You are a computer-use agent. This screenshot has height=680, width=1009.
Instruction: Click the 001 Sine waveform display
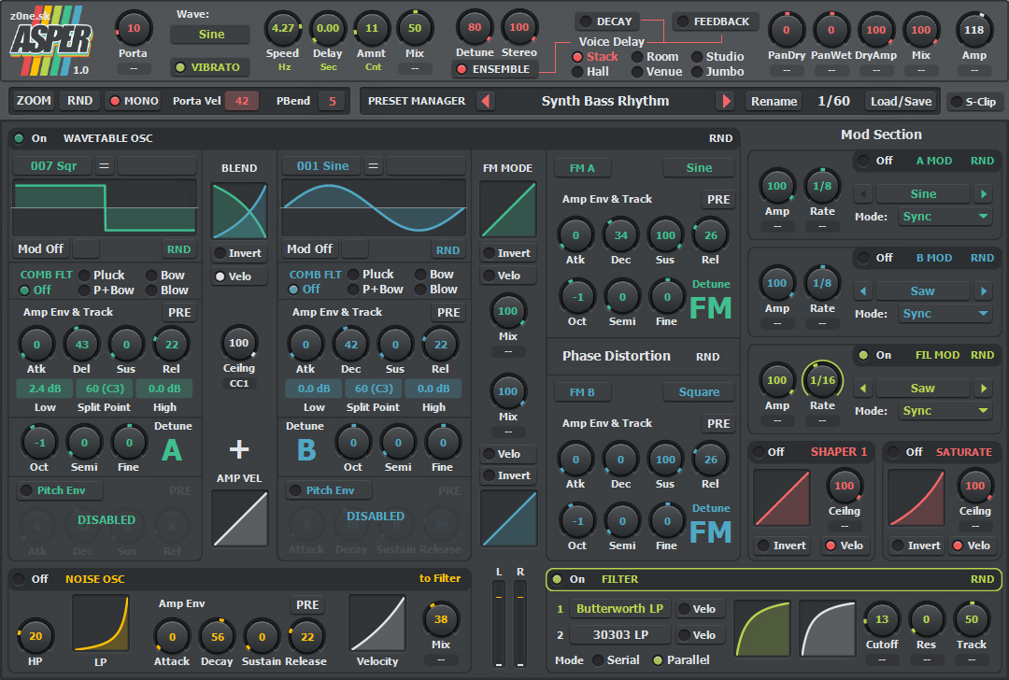[x=374, y=207]
